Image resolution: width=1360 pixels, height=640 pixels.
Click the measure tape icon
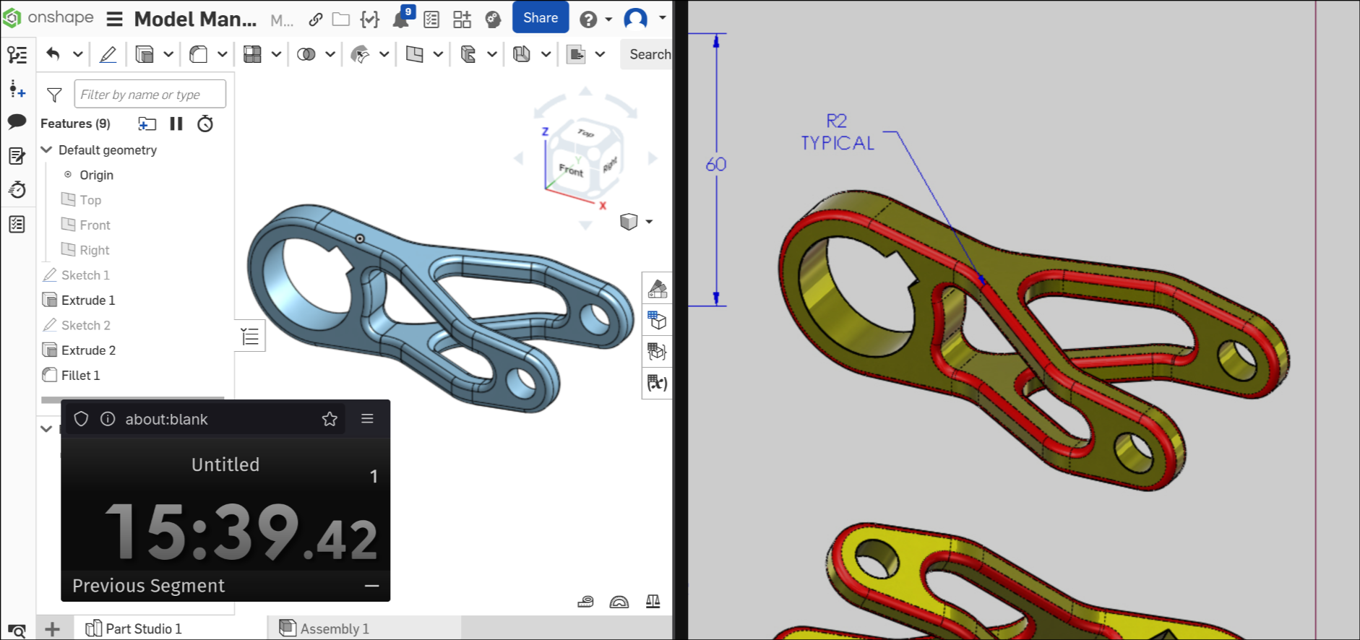coord(585,601)
